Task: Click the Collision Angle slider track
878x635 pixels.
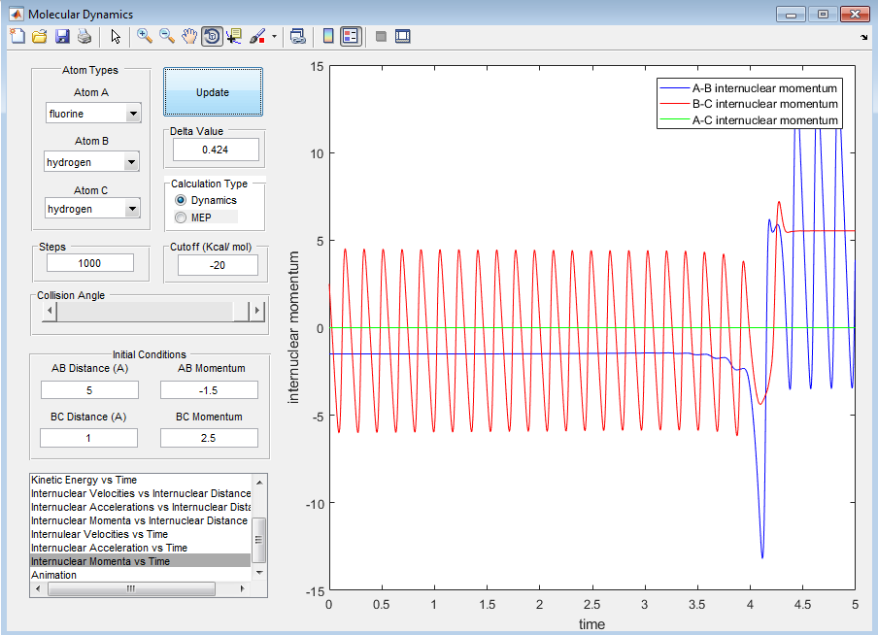Action: coord(146,311)
